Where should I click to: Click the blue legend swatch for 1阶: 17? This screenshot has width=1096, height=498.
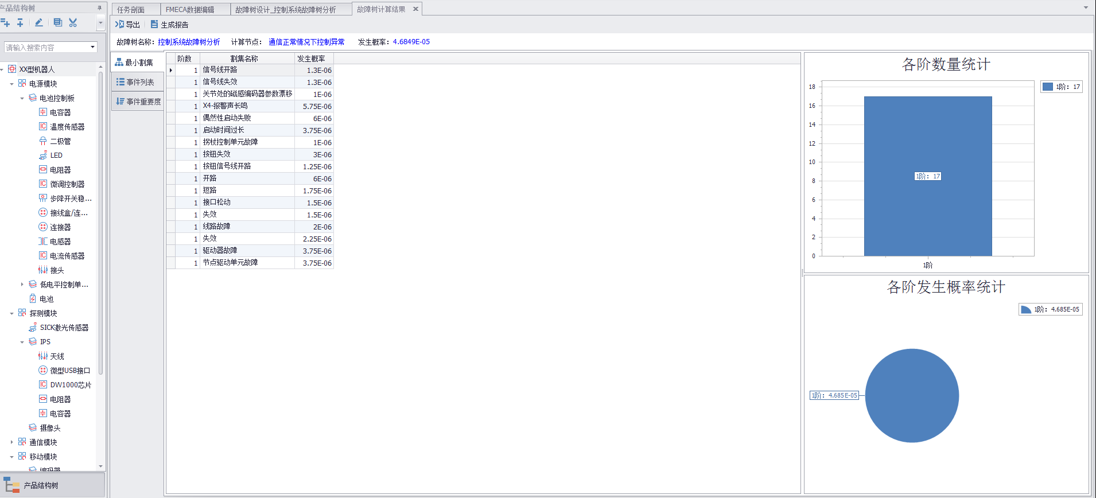pyautogui.click(x=1048, y=87)
